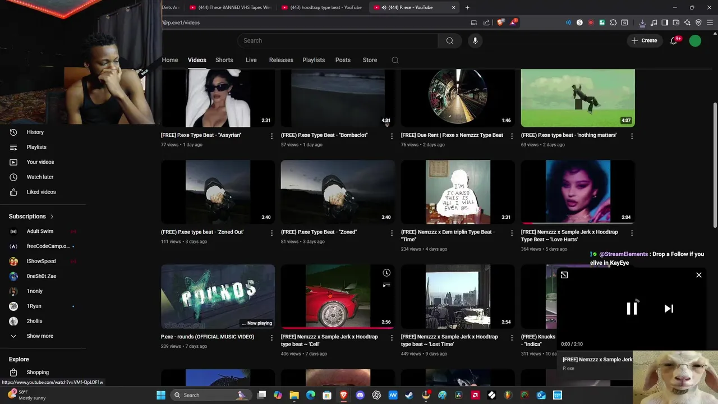
Task: Open options for 'Due Rent' video
Action: [512, 136]
